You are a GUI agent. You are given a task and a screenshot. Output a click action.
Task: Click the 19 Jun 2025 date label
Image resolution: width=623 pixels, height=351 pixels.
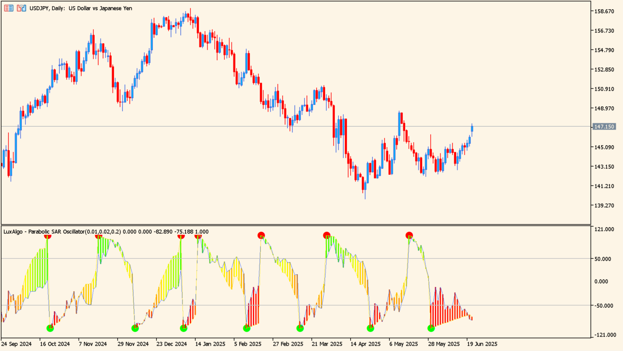482,344
